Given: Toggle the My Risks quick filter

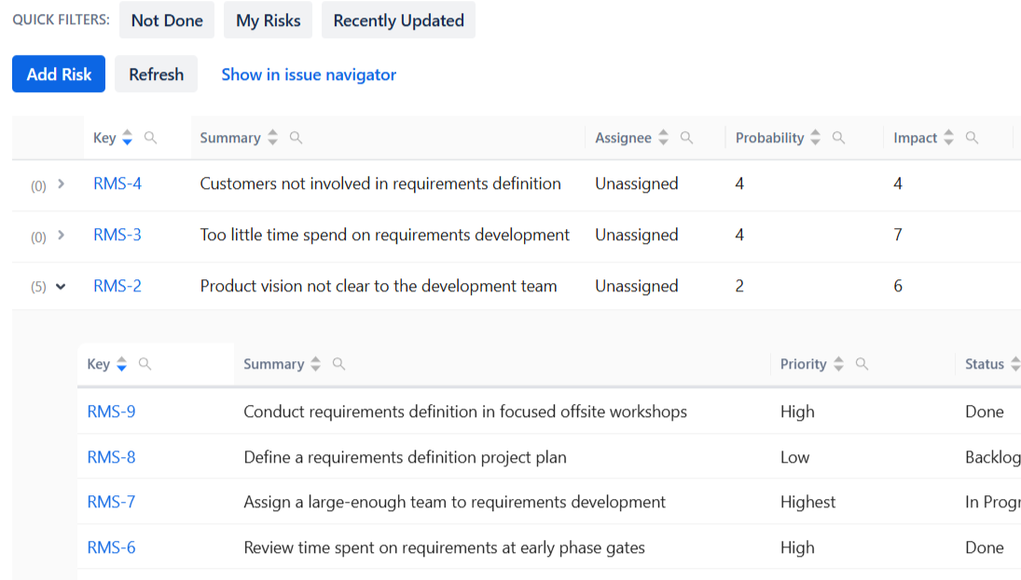Looking at the screenshot, I should (269, 20).
